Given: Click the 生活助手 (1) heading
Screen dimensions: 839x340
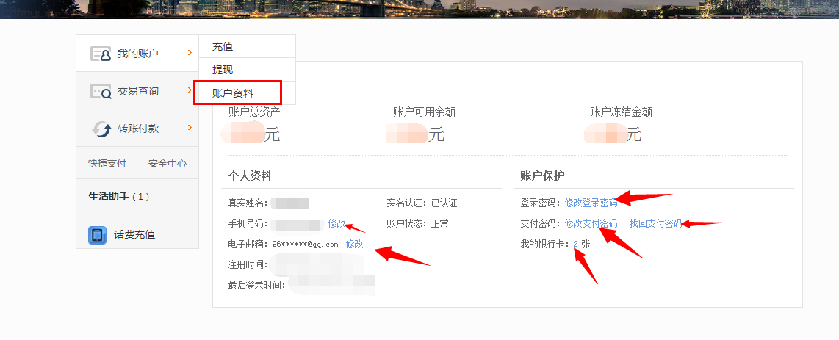Looking at the screenshot, I should click(x=118, y=196).
